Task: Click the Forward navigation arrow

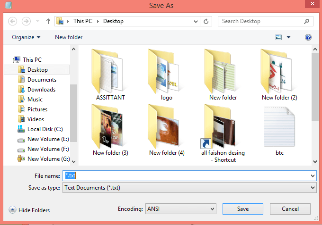Action: pyautogui.click(x=26, y=21)
